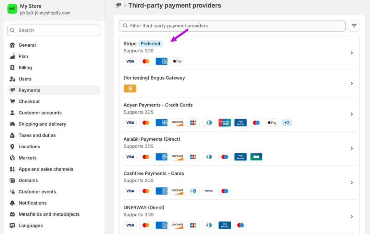The width and height of the screenshot is (370, 234).
Task: Click the Apps and sales channels grid icon
Action: point(12,169)
